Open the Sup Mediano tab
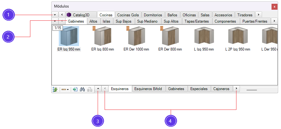This screenshot has width=281, height=129. click(147, 21)
